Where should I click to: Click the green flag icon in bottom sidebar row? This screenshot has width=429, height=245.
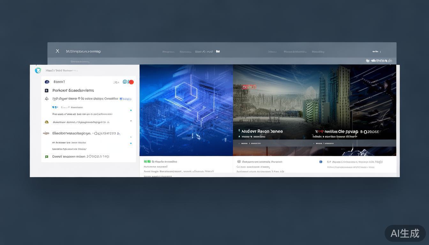click(x=47, y=157)
